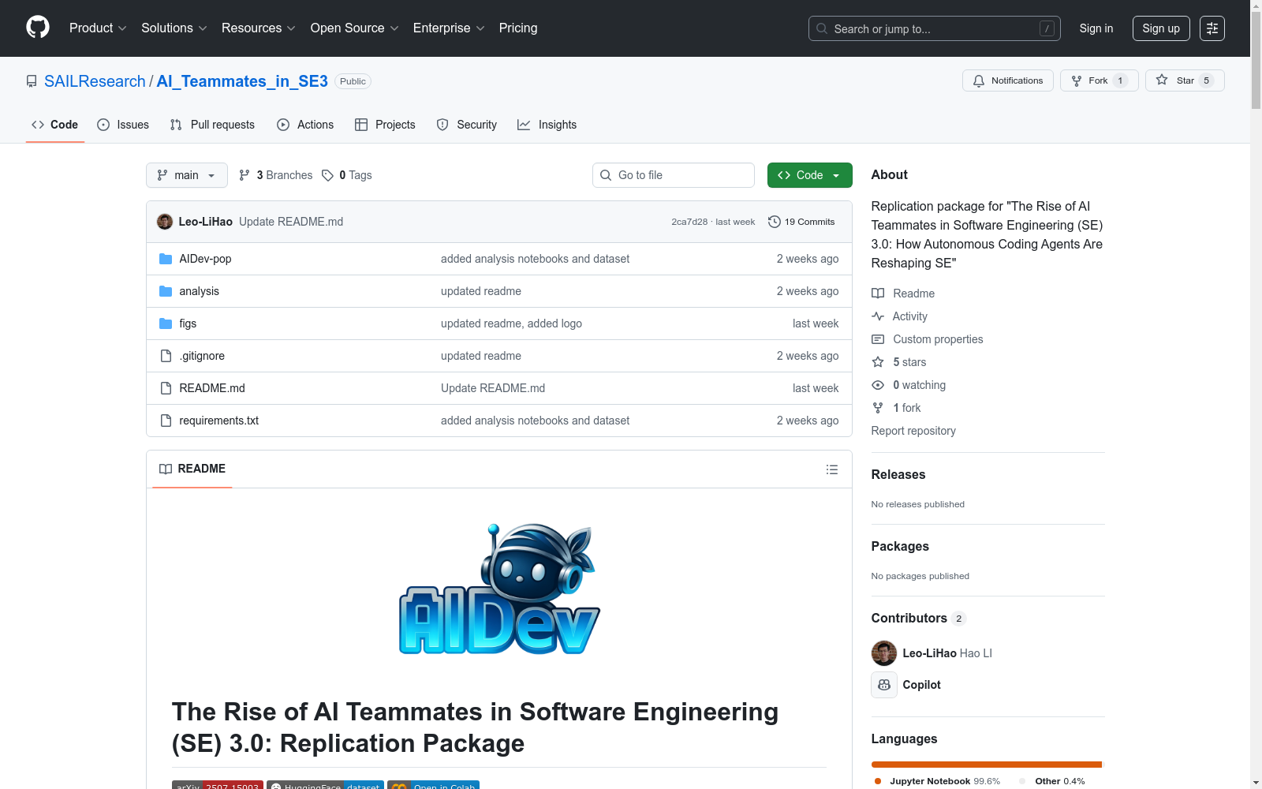The image size is (1262, 789).
Task: Click the .gitignore file icon
Action: point(166,356)
